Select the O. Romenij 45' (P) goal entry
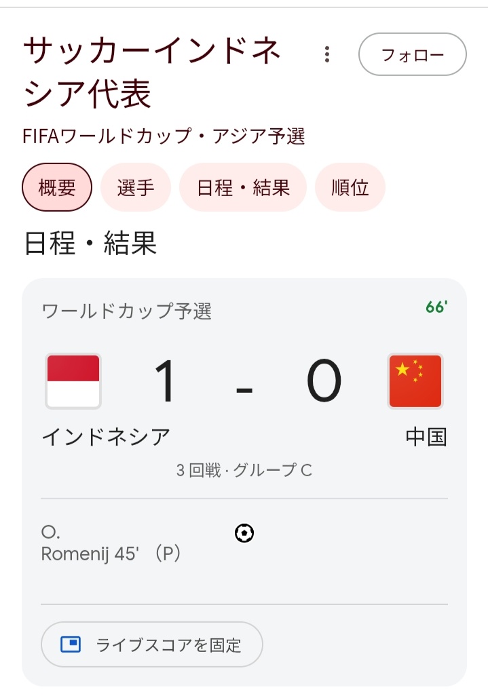Viewport: 488px width, 696px height. 111,544
